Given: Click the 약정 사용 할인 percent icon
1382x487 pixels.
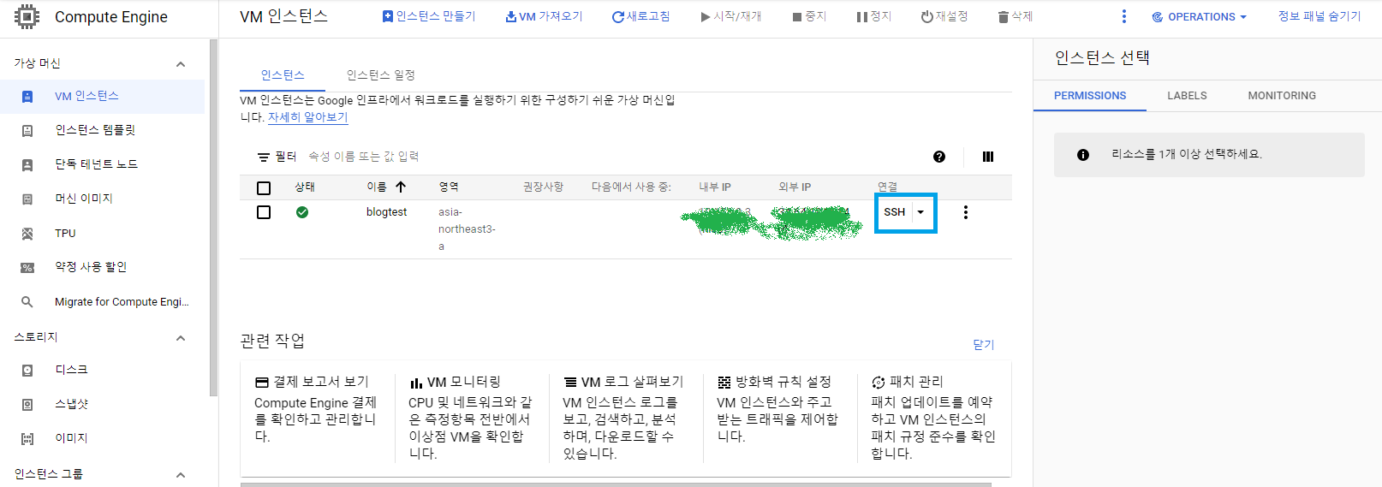Looking at the screenshot, I should tap(27, 268).
